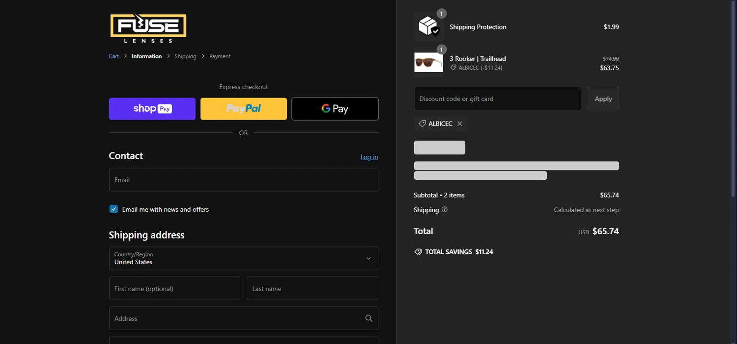Viewport: 737px width, 344px height.
Task: Go back to Cart breadcrumb
Action: (113, 56)
